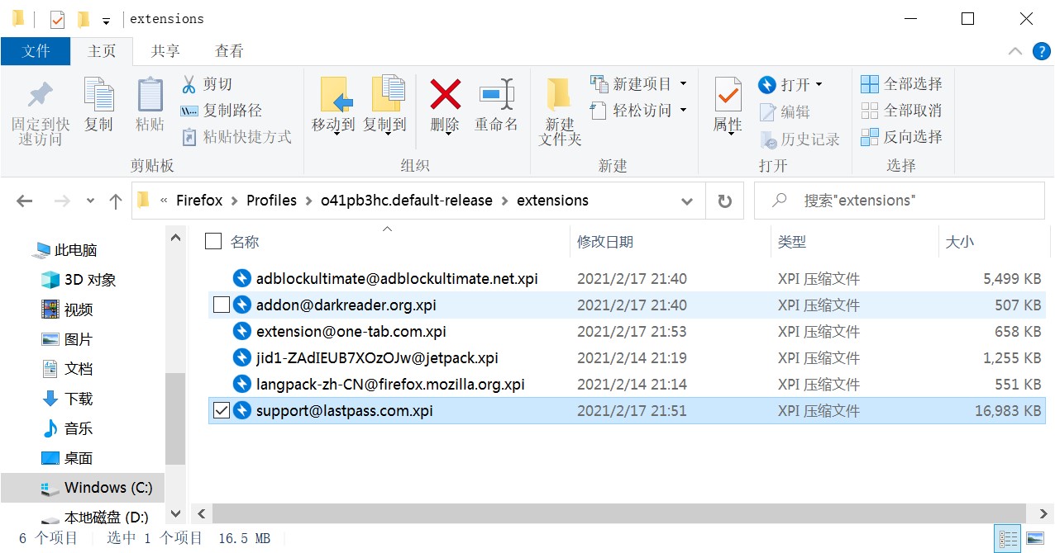
Task: Click Copy path (复制路径)
Action: point(221,111)
